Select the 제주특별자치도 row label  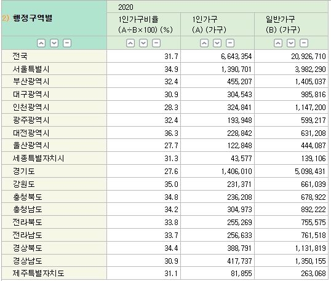(38, 273)
